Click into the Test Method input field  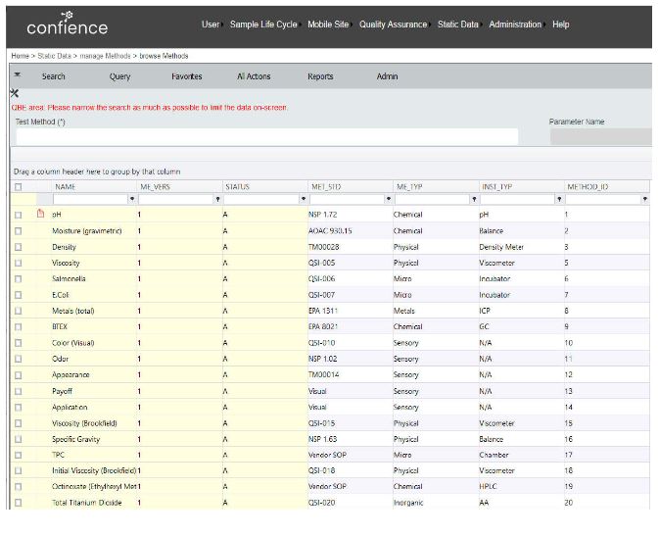tap(266, 137)
